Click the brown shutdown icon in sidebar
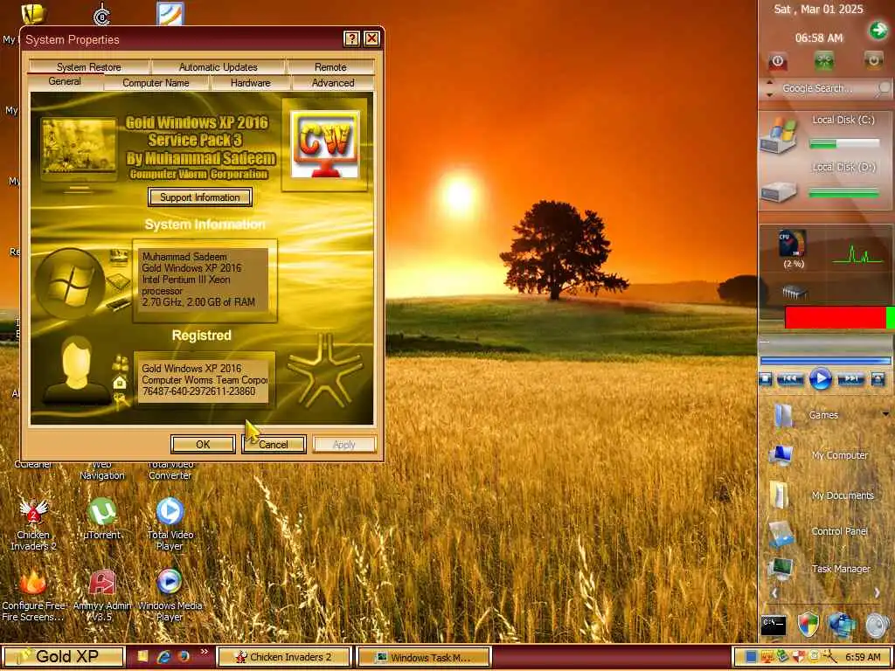This screenshot has width=895, height=671. pyautogui.click(x=873, y=60)
